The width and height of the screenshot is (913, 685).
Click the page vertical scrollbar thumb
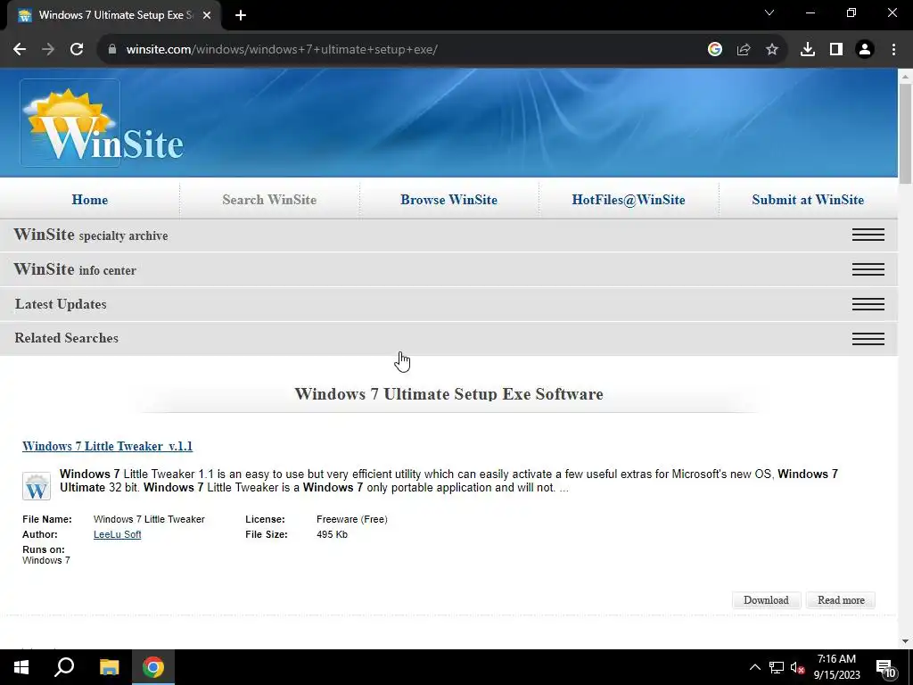point(906,134)
